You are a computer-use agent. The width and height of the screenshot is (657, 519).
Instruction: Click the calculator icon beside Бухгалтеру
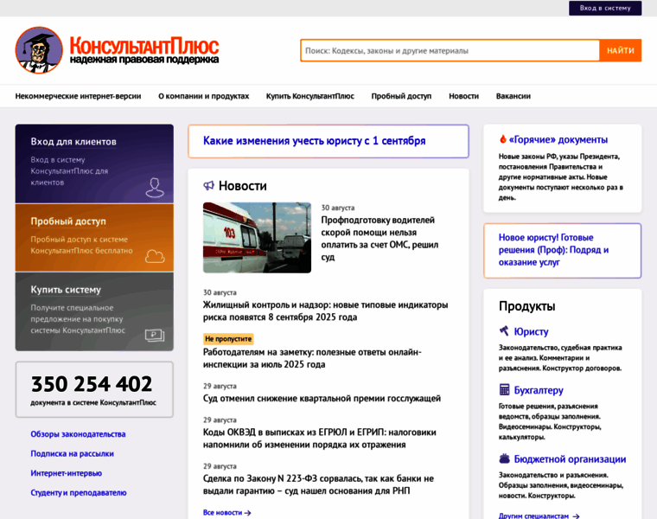click(x=504, y=389)
